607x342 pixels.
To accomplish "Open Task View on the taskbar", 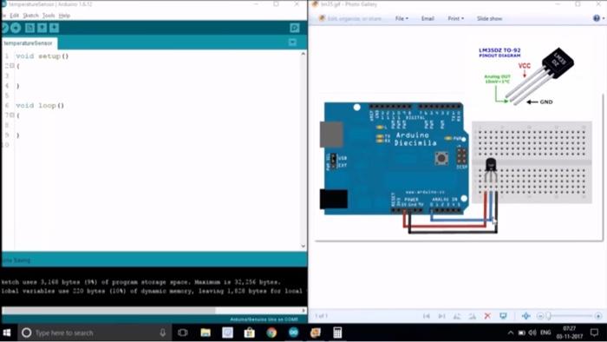I will click(x=182, y=332).
